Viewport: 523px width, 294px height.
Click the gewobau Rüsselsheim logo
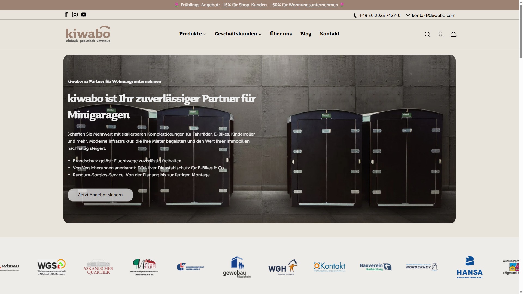(x=236, y=267)
